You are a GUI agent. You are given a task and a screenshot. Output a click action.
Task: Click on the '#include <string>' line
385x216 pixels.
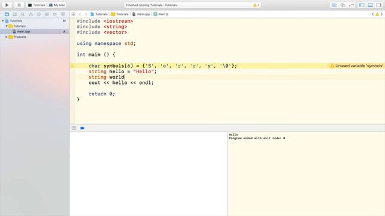coord(102,26)
